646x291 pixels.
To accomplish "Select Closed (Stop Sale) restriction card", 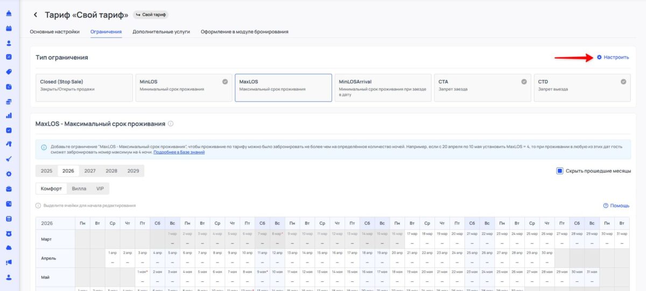I will click(84, 88).
